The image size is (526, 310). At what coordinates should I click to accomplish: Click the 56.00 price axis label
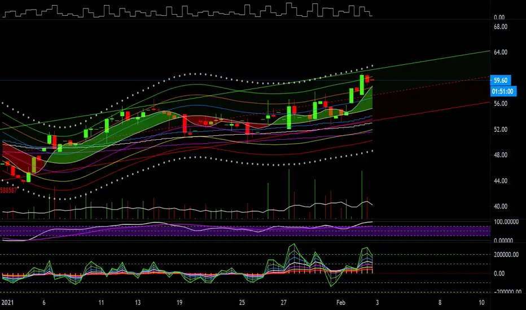pos(501,104)
